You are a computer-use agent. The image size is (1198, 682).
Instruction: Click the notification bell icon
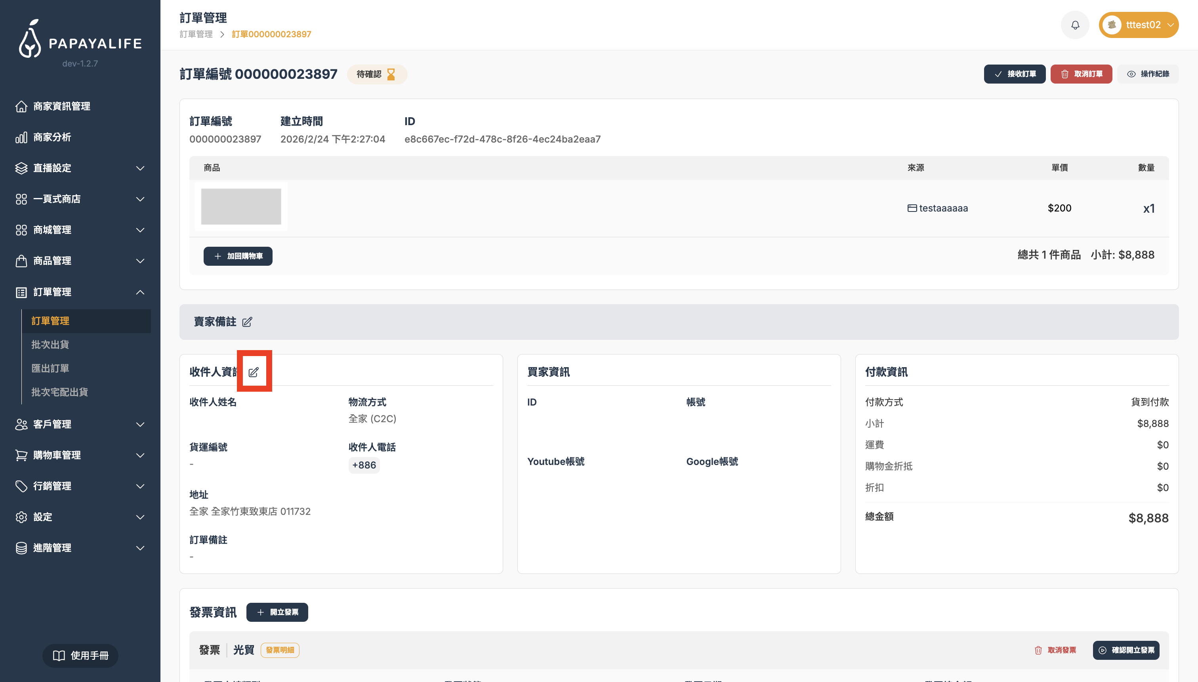[x=1075, y=25]
